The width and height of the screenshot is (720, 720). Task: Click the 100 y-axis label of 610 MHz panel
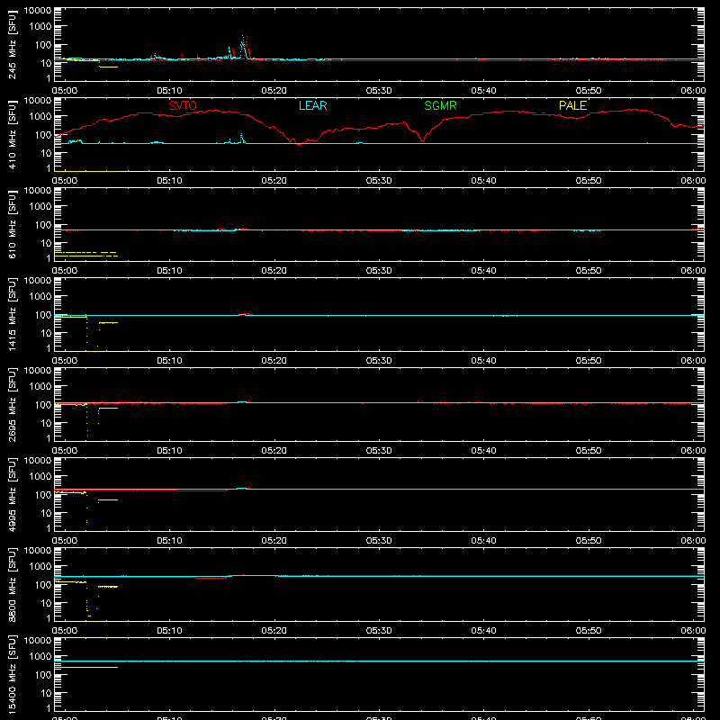(42, 225)
